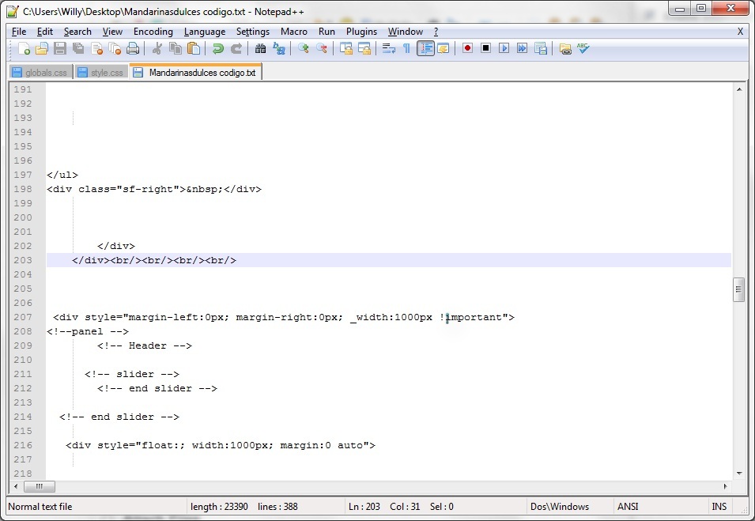Run macro multiple times (double arrow icon)
Viewport: 755px width, 521px height.
[522, 48]
